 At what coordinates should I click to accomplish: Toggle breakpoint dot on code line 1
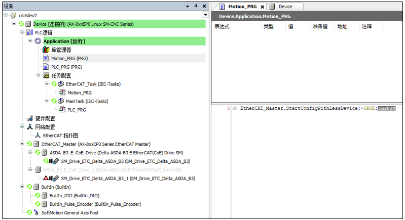coord(234,109)
